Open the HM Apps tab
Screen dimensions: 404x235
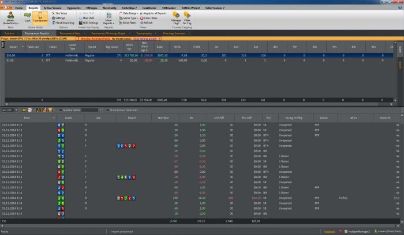point(91,8)
